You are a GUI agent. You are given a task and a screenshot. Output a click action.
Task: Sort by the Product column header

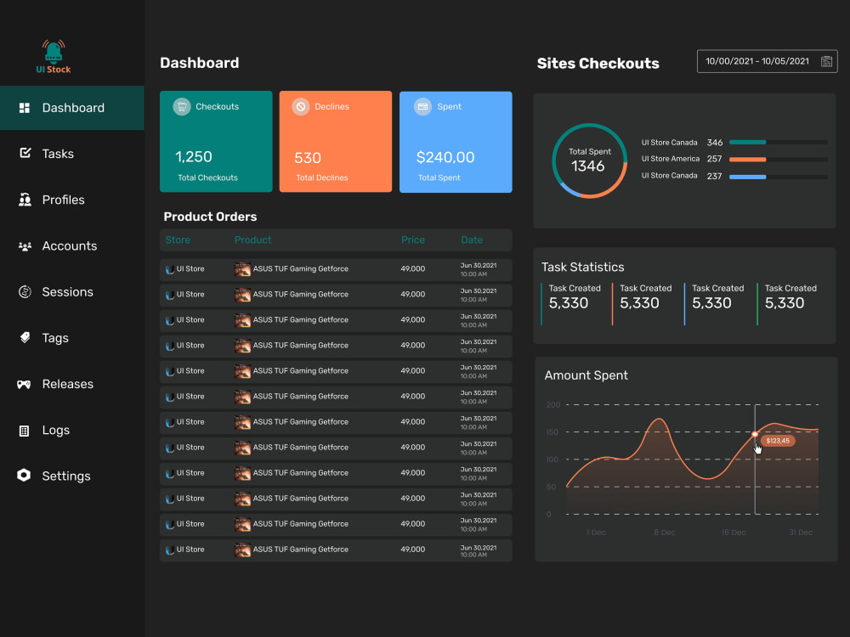point(252,240)
